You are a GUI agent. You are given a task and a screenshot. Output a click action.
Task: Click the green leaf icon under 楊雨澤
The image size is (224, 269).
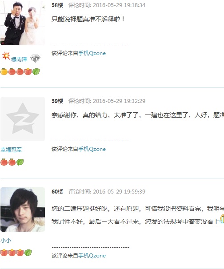click(x=36, y=71)
